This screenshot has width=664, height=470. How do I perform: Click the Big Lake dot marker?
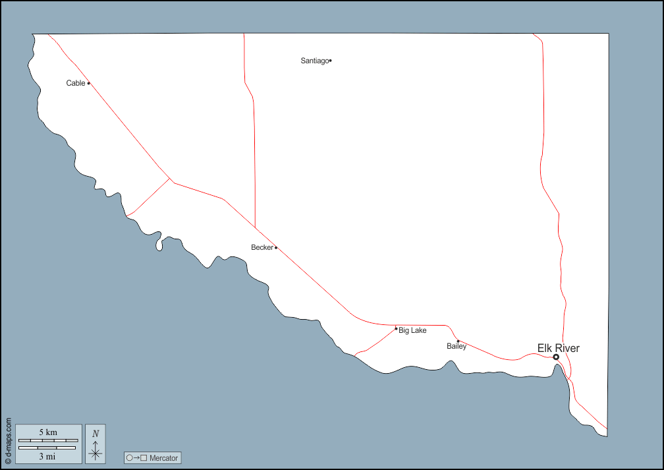[x=396, y=328]
